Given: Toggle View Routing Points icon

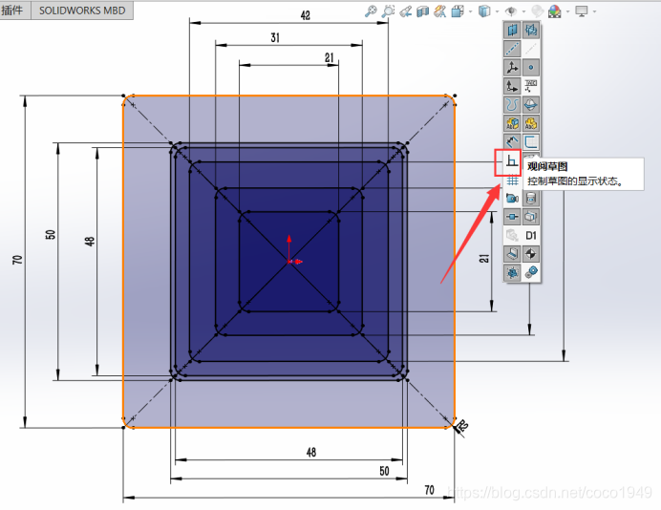Looking at the screenshot, I should 531,86.
